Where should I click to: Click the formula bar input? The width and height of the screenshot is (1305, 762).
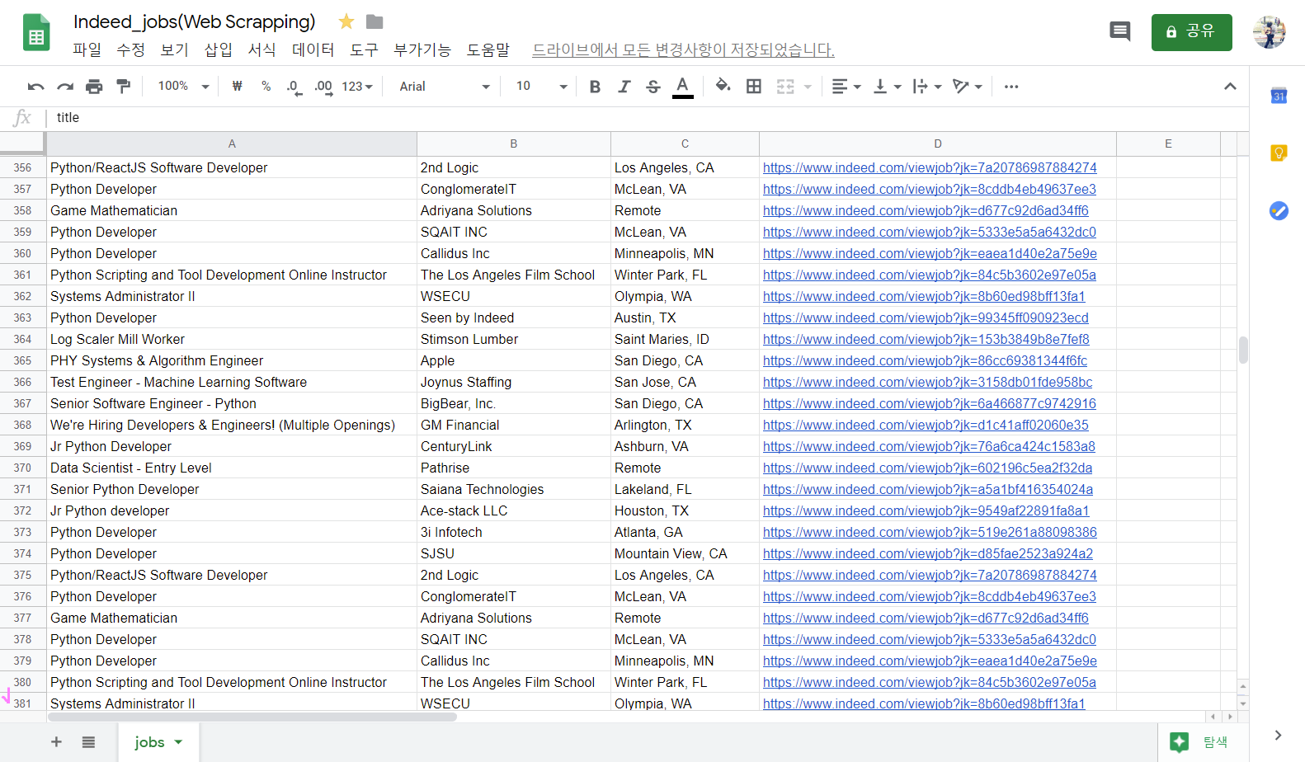pos(648,118)
